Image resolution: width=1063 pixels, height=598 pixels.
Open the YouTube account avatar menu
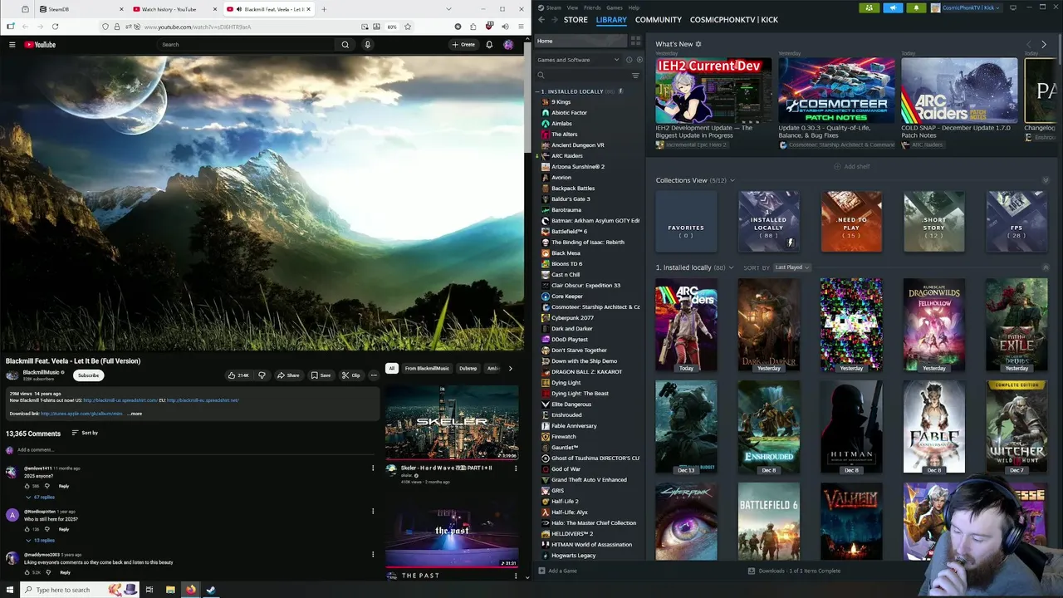pos(508,44)
